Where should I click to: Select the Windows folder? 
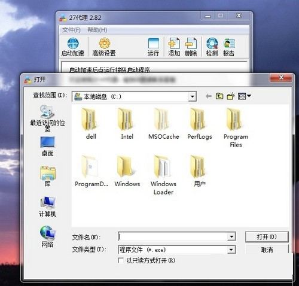coord(127,171)
